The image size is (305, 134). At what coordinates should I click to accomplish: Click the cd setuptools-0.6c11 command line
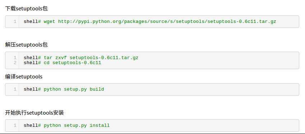(62, 63)
